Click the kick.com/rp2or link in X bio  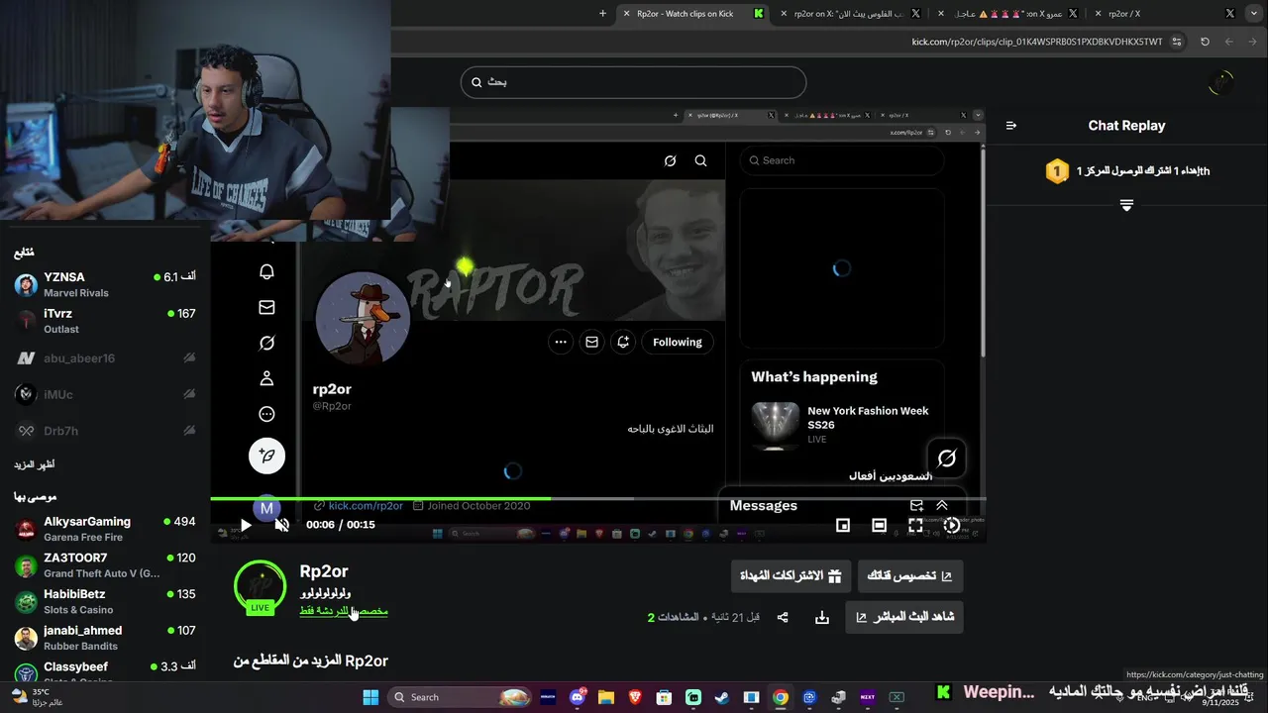click(x=366, y=506)
